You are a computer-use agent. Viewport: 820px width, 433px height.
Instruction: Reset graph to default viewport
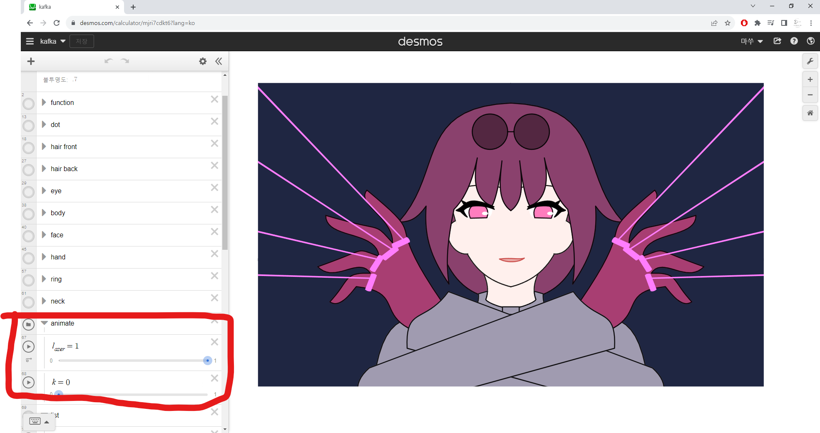(810, 113)
